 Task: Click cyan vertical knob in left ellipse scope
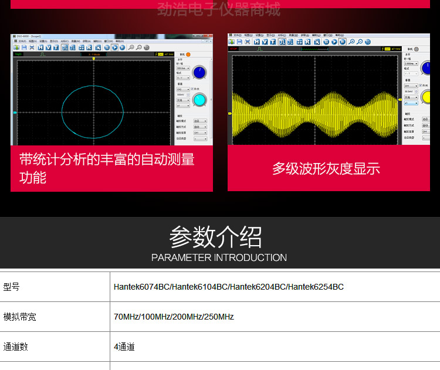(x=199, y=100)
